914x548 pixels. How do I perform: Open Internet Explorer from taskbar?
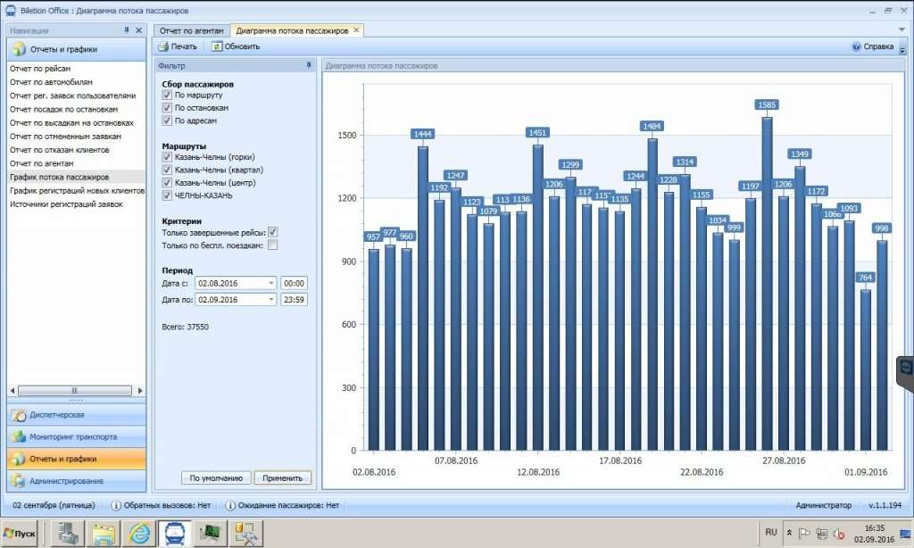[139, 534]
